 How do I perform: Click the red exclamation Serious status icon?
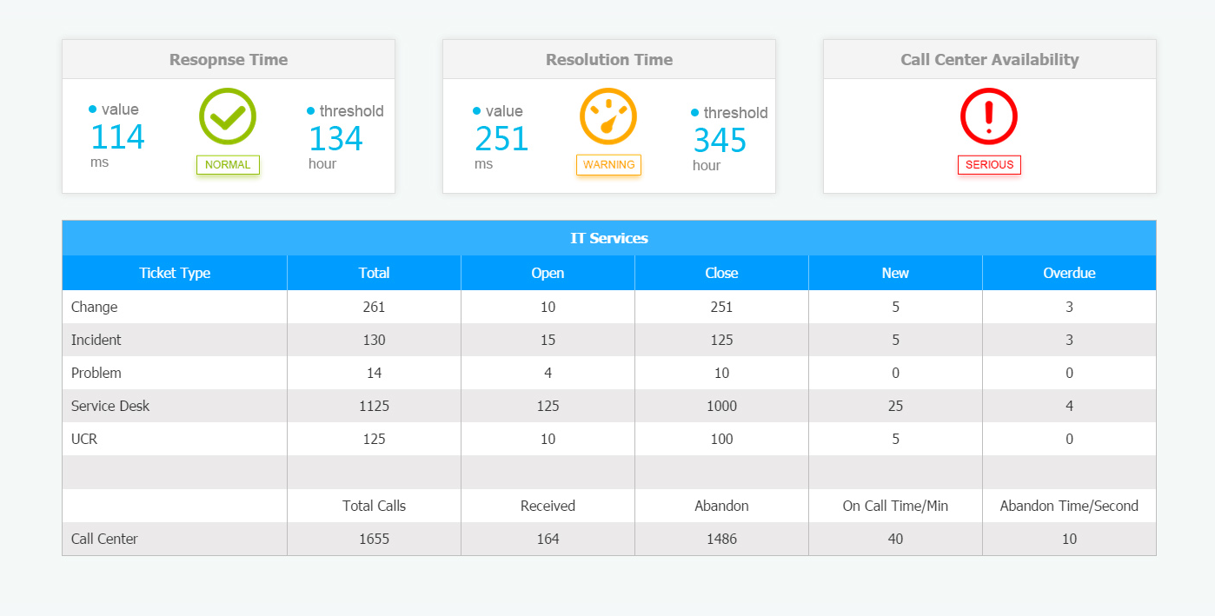989,116
